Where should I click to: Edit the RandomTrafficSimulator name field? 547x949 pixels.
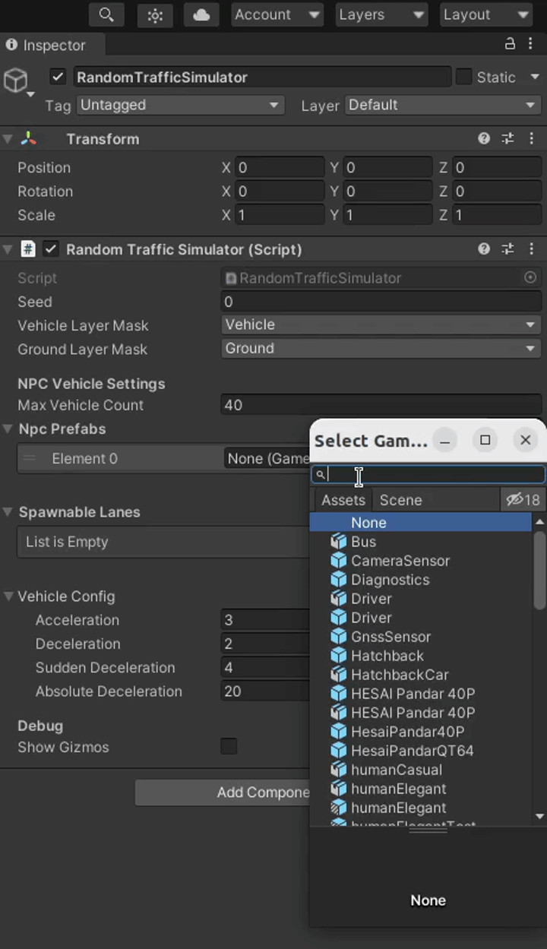click(x=262, y=77)
